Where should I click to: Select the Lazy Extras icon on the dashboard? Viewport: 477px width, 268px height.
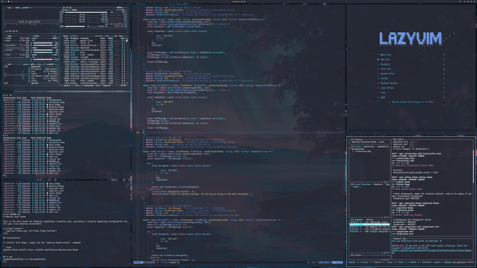[379, 88]
